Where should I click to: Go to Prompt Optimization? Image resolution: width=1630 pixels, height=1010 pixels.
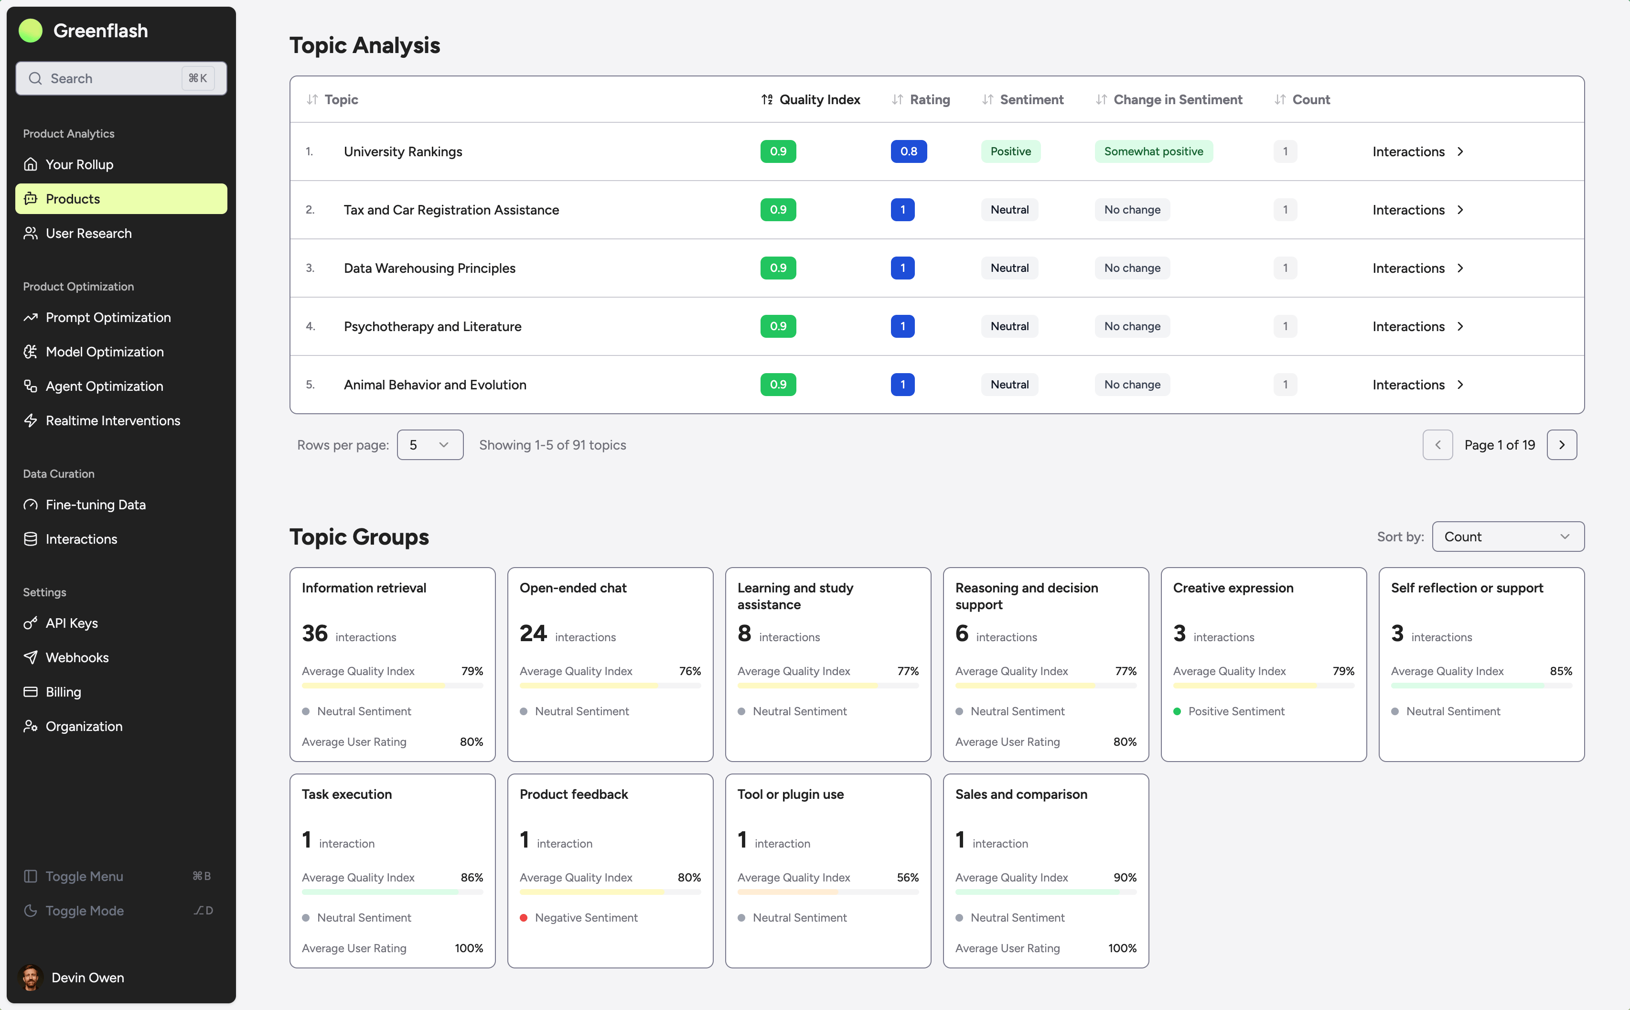[121, 317]
